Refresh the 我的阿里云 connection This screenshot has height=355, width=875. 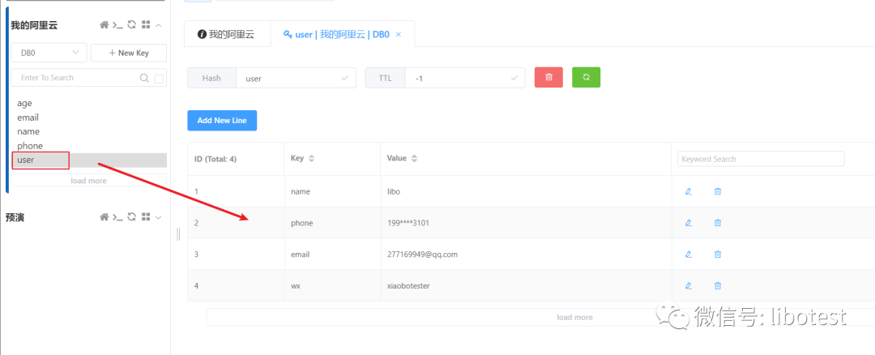(132, 24)
